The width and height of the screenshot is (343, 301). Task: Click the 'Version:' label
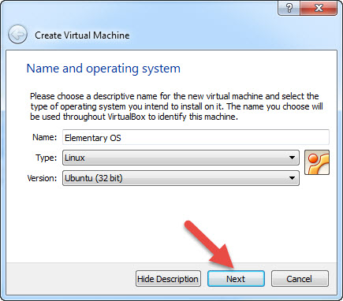(x=42, y=178)
